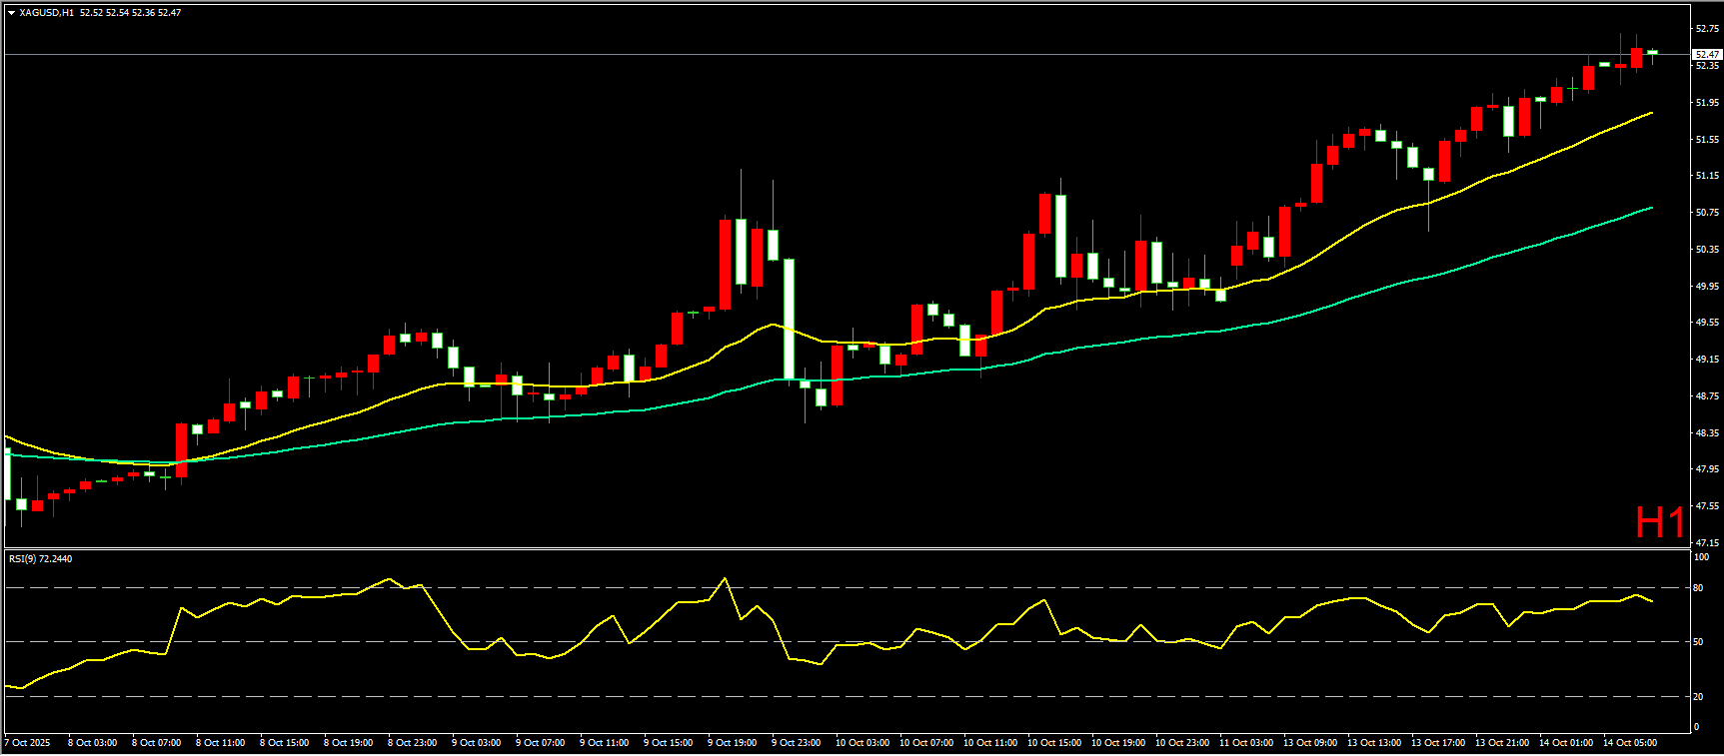
Task: Click the latest candle at chart's right end
Action: pyautogui.click(x=1652, y=52)
